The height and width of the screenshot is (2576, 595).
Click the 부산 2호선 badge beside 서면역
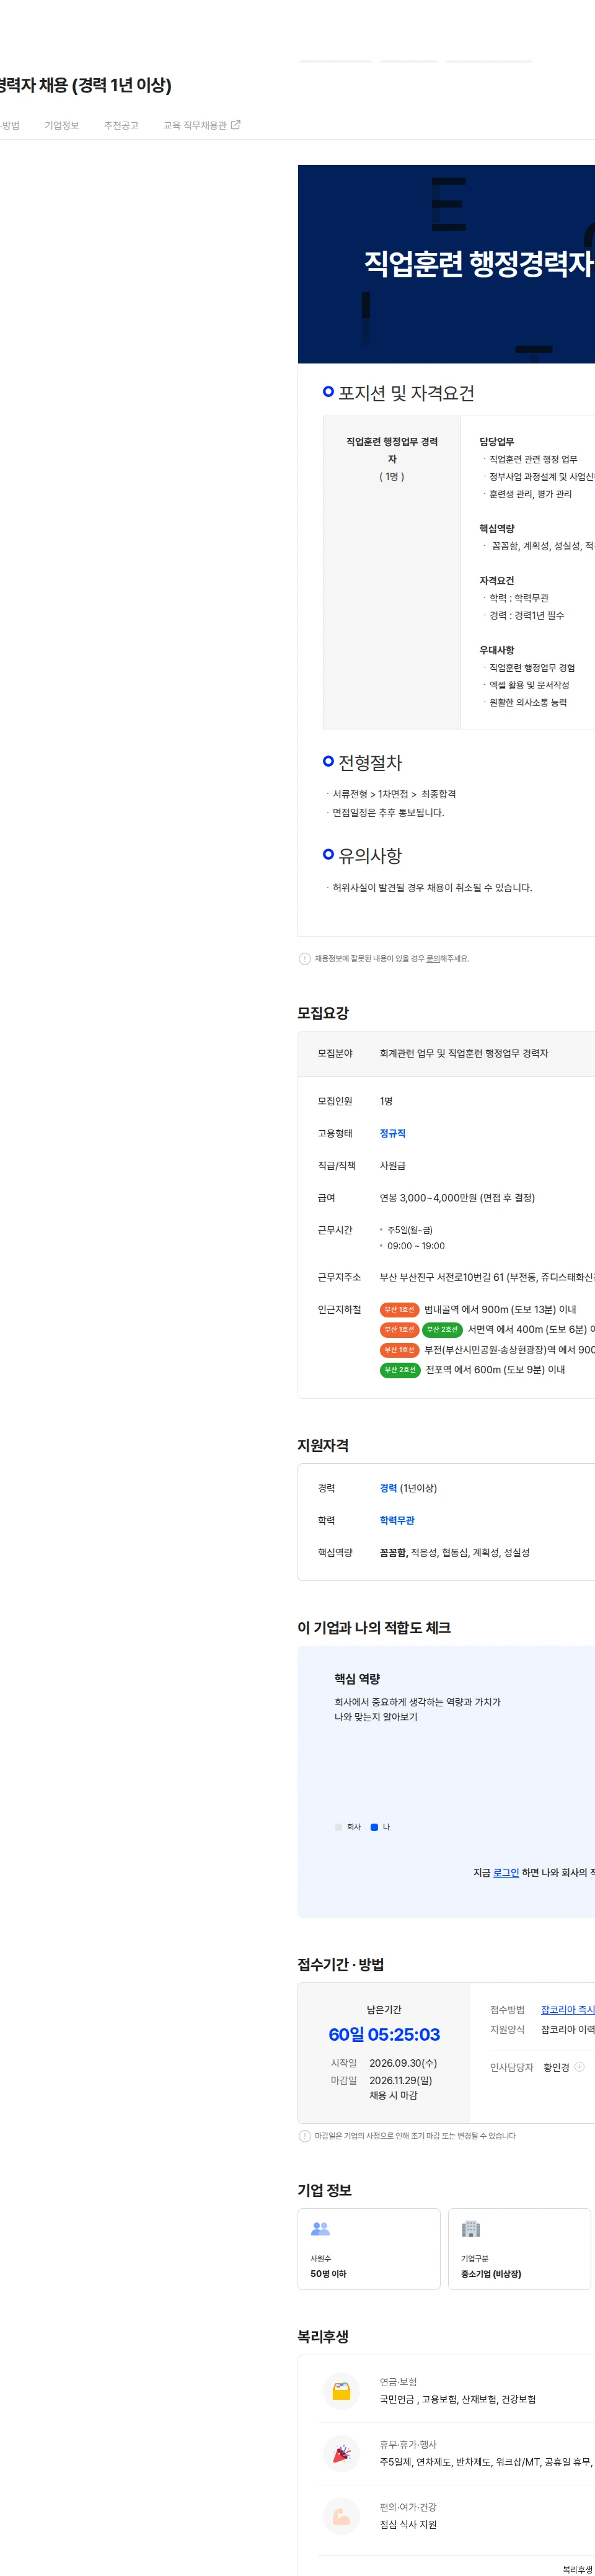442,1329
